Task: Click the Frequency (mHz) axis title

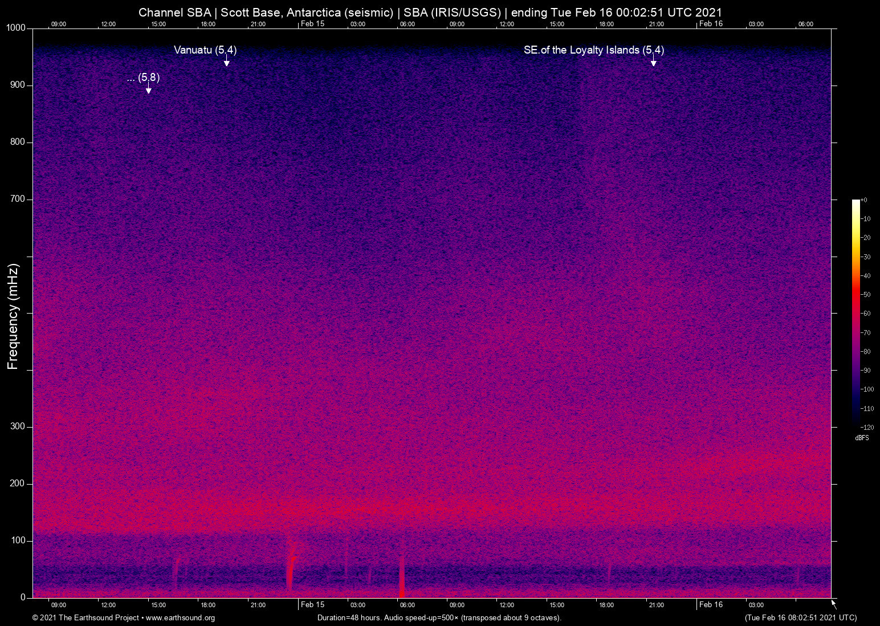Action: click(13, 316)
